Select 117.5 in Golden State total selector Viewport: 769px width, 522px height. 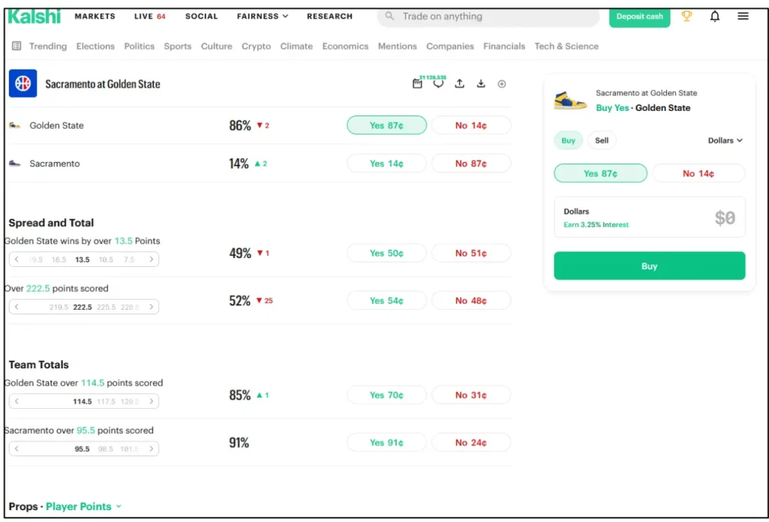click(106, 402)
